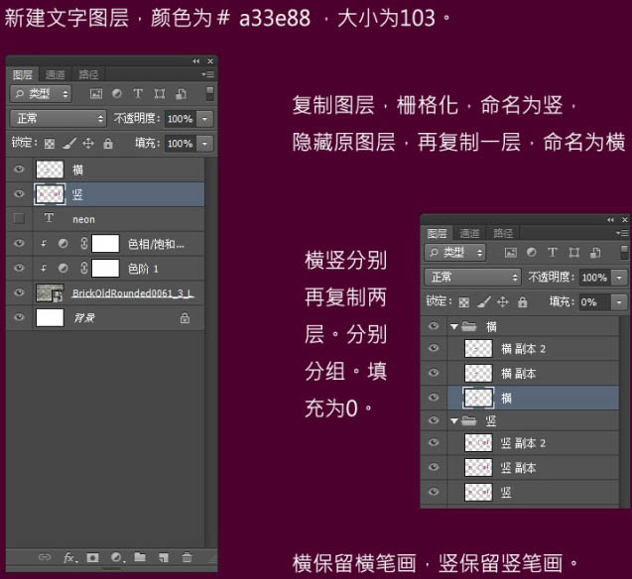This screenshot has width=632, height=579.
Task: Switch to 路径 tab in right panel
Action: (x=503, y=233)
